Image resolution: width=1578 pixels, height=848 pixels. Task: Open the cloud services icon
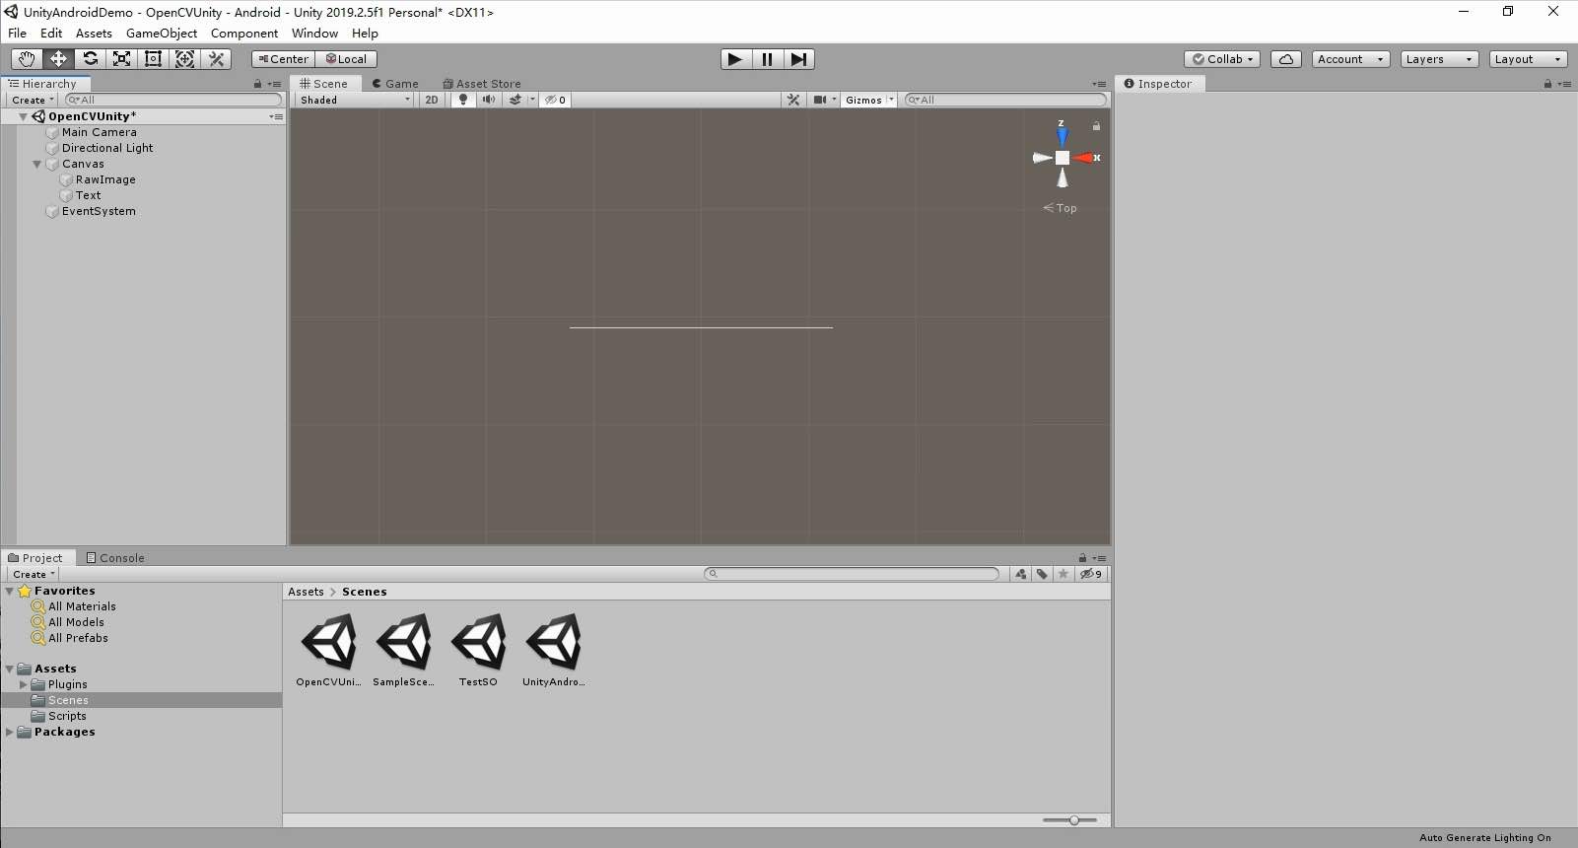pos(1285,59)
